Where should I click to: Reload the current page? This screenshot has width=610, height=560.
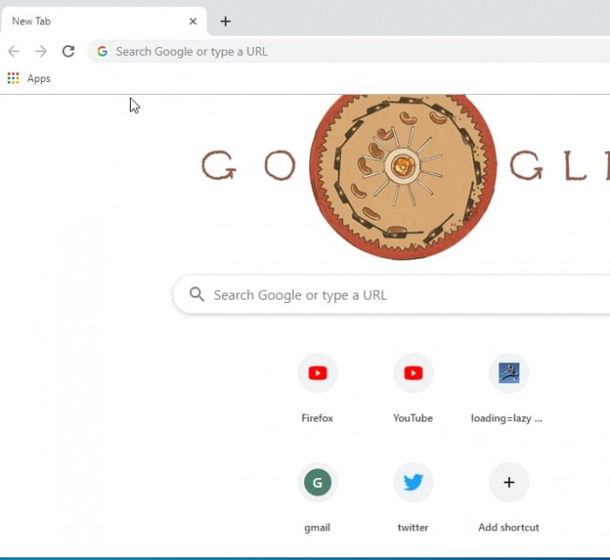[69, 51]
